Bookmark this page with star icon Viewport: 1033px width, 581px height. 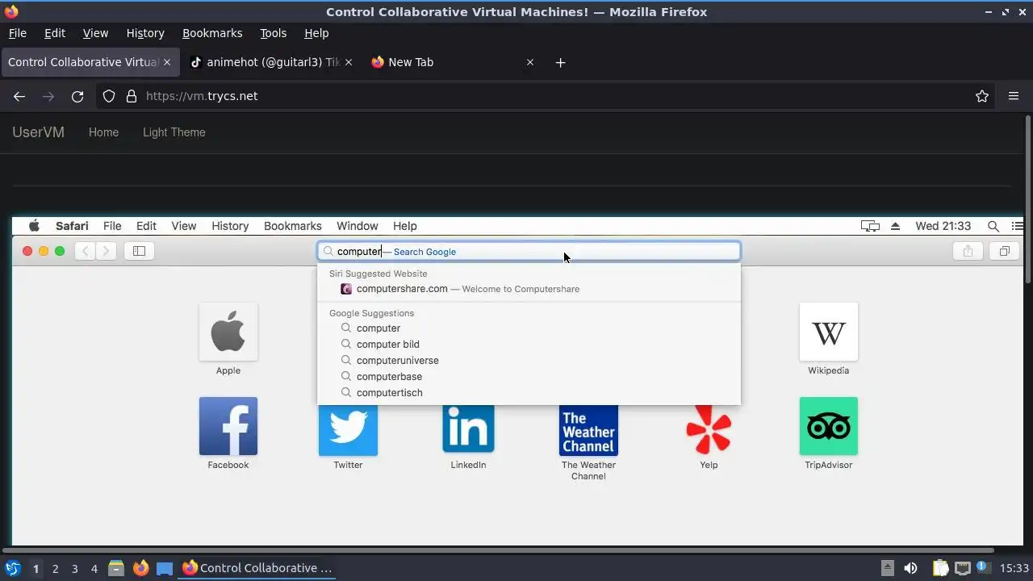click(982, 96)
